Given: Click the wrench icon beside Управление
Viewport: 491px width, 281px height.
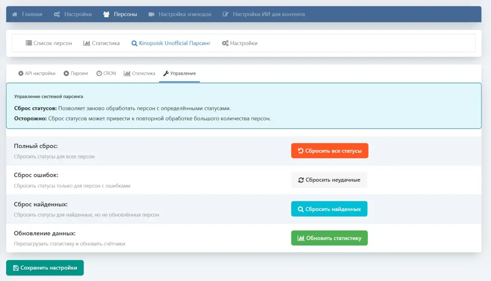Looking at the screenshot, I should click(166, 74).
